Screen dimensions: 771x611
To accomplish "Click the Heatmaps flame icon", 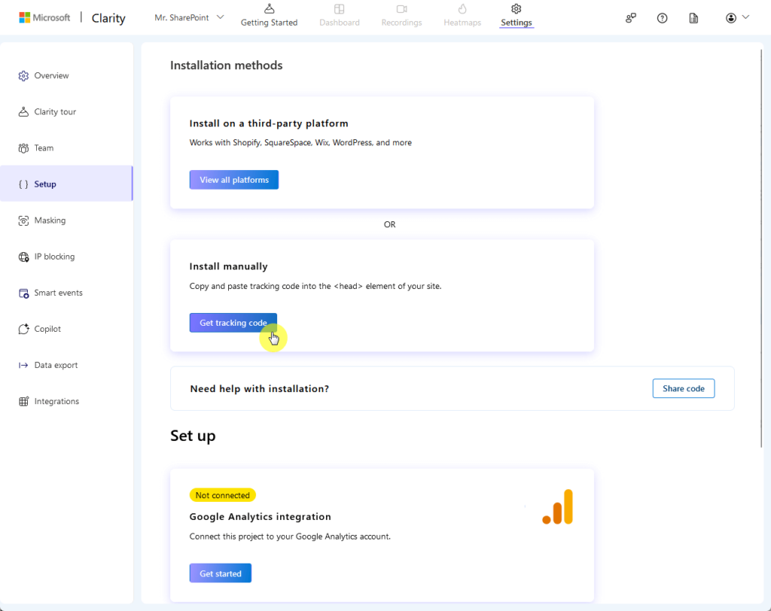I will [x=462, y=9].
